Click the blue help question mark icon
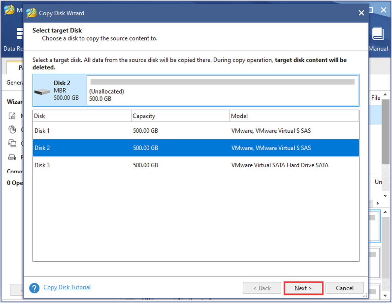This screenshot has width=392, height=303. point(34,288)
